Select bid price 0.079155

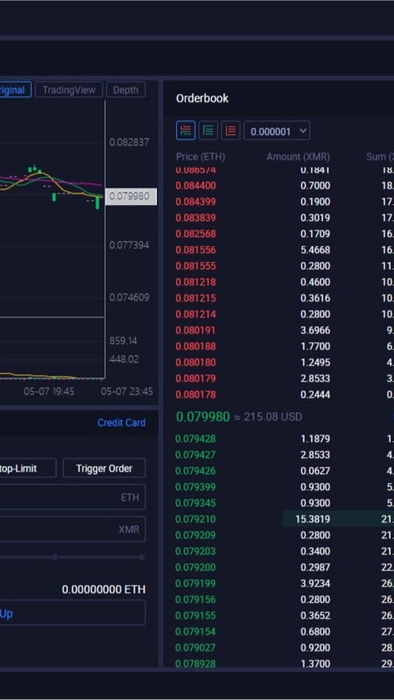(x=196, y=616)
